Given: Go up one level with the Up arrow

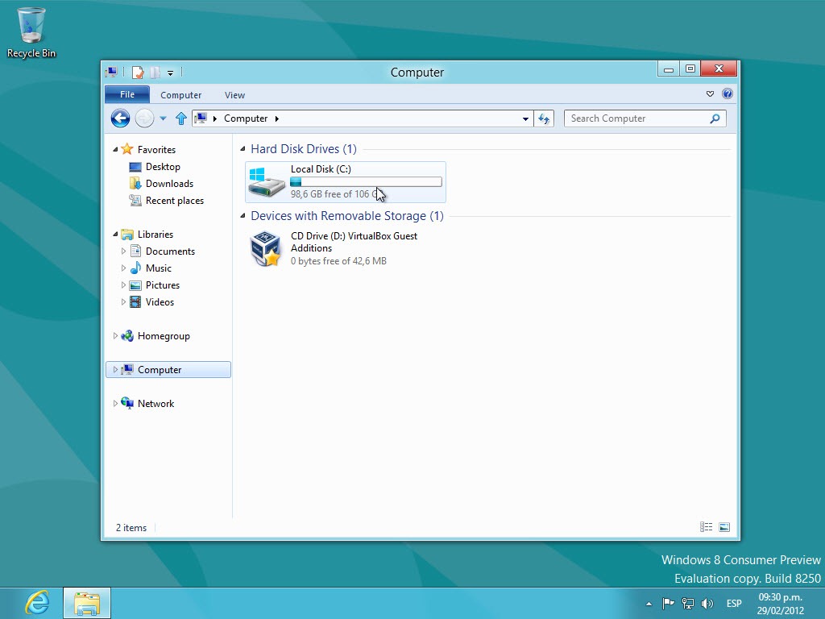Looking at the screenshot, I should (x=181, y=118).
